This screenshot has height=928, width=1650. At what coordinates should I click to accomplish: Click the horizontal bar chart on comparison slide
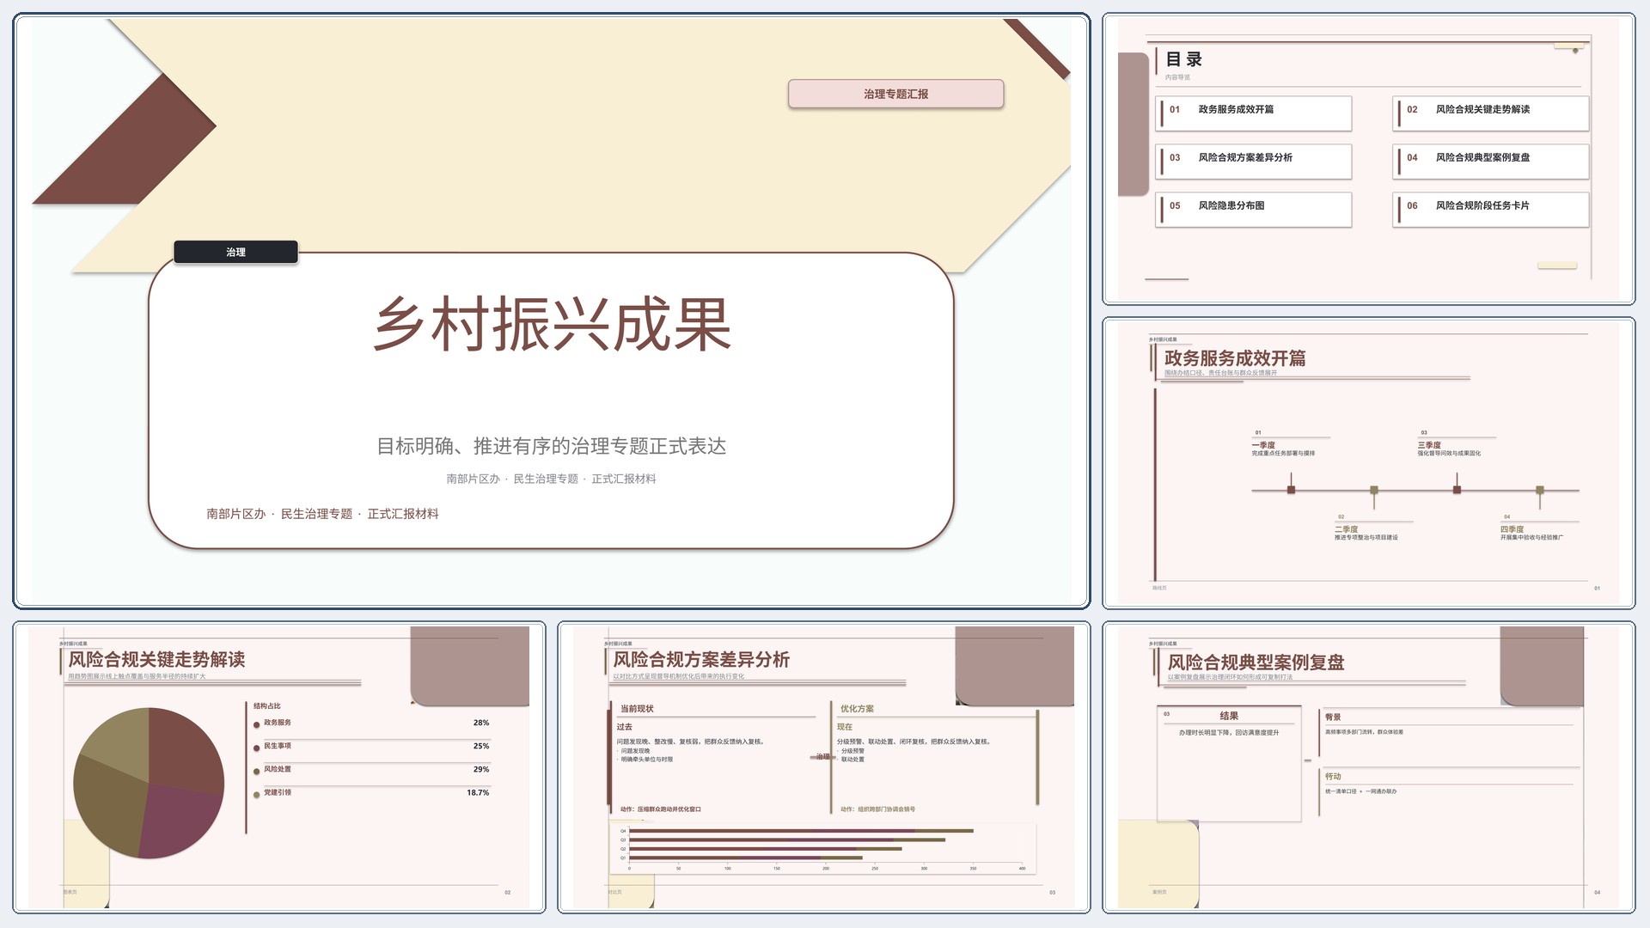pos(824,848)
